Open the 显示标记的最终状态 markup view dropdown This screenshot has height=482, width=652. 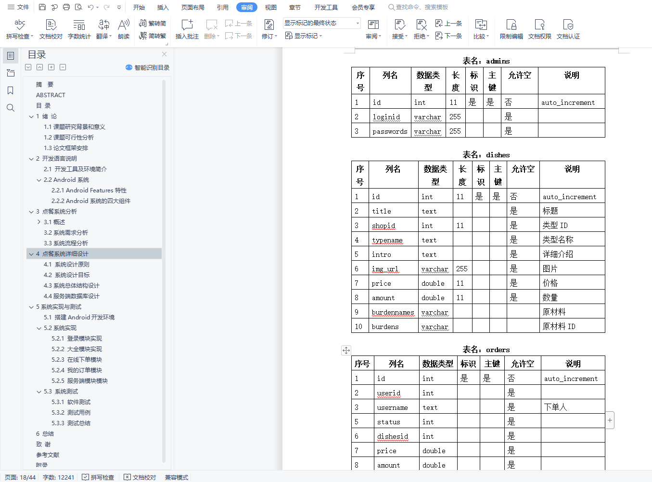[x=322, y=23]
